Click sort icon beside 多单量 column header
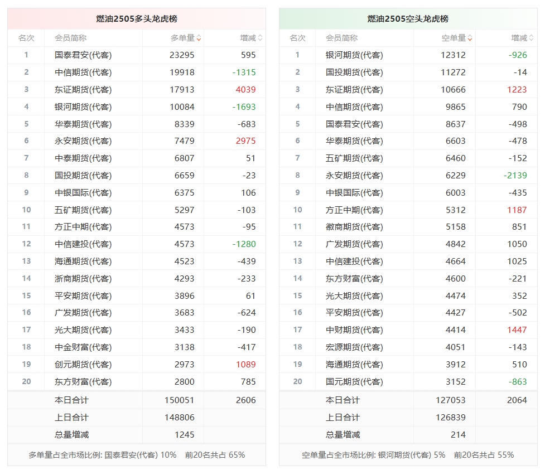 click(199, 38)
